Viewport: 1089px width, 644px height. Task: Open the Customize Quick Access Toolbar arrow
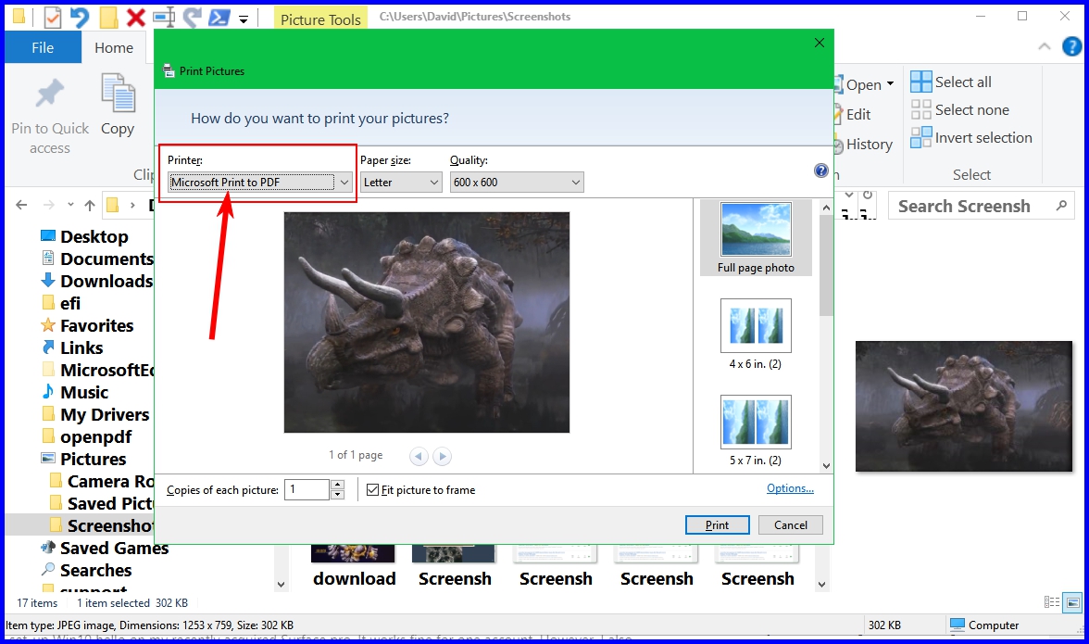point(244,19)
